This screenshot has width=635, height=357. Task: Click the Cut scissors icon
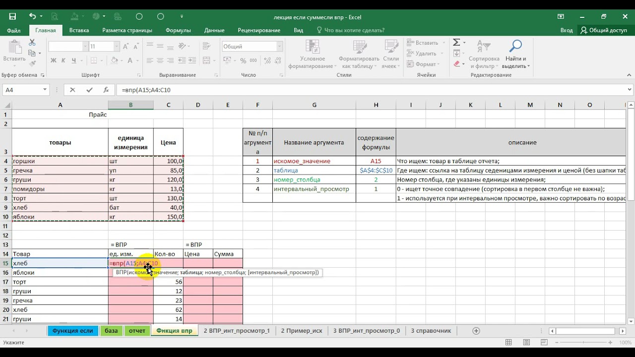point(32,43)
